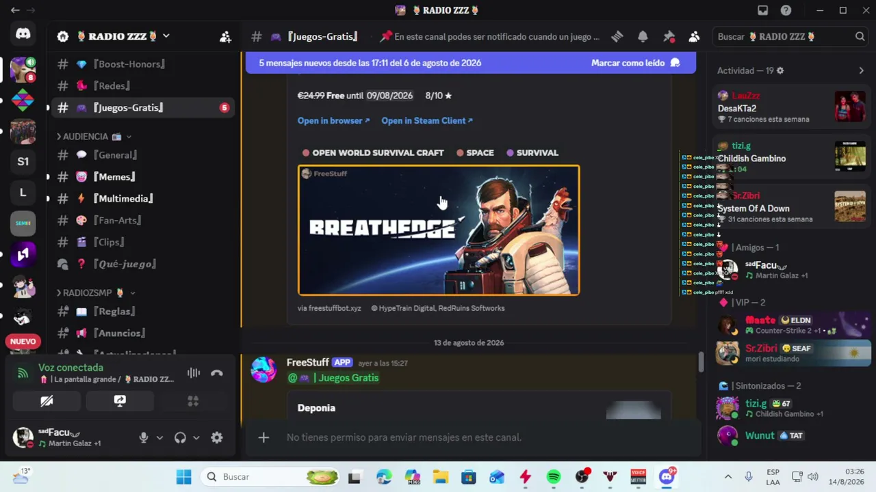Open the activities launcher button

(193, 401)
